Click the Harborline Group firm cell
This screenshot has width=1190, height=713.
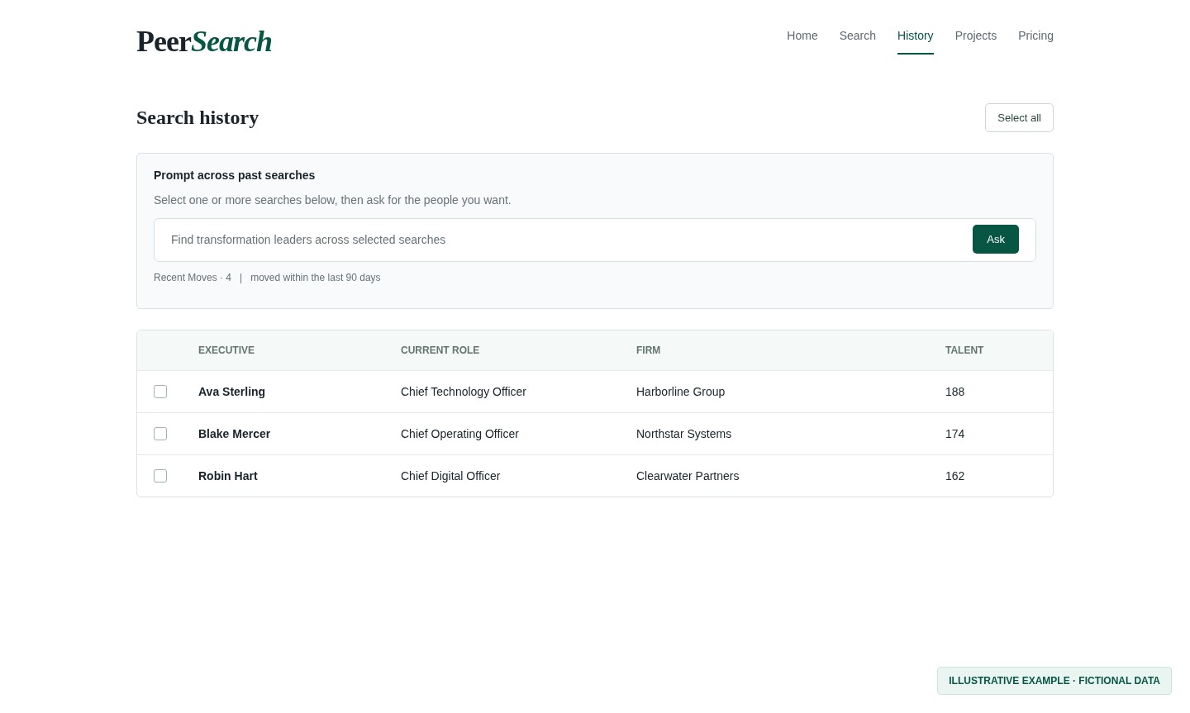click(680, 392)
